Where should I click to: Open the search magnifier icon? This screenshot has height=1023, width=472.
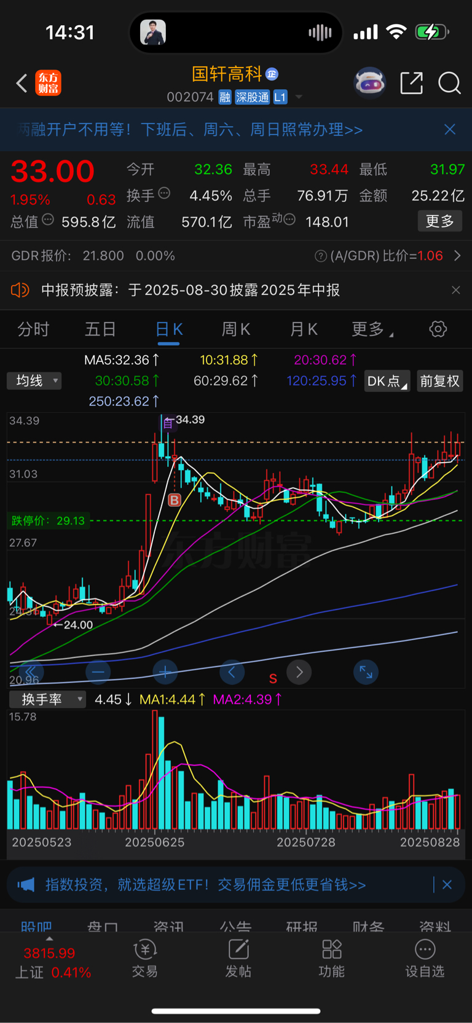tap(449, 83)
